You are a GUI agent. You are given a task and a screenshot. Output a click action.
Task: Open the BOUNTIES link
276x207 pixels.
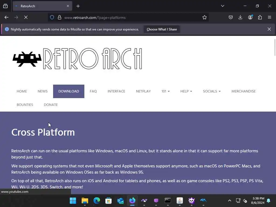coord(25,105)
